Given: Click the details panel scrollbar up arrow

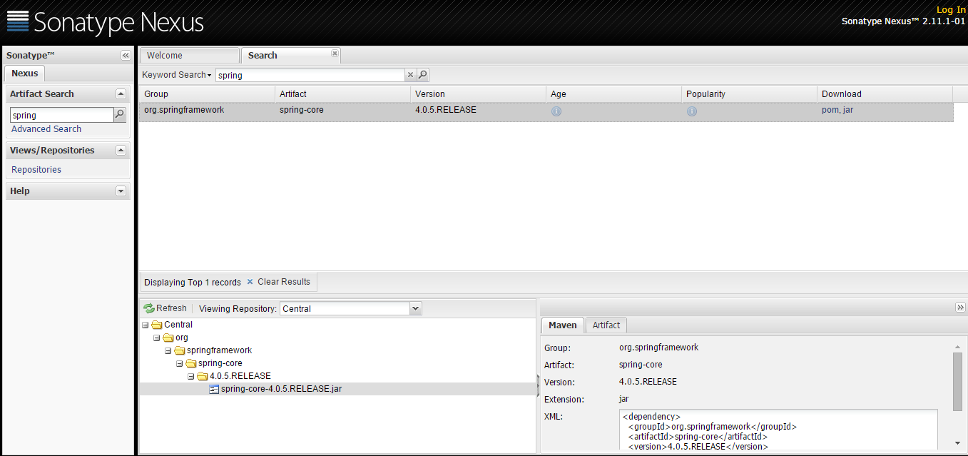Looking at the screenshot, I should pos(957,347).
